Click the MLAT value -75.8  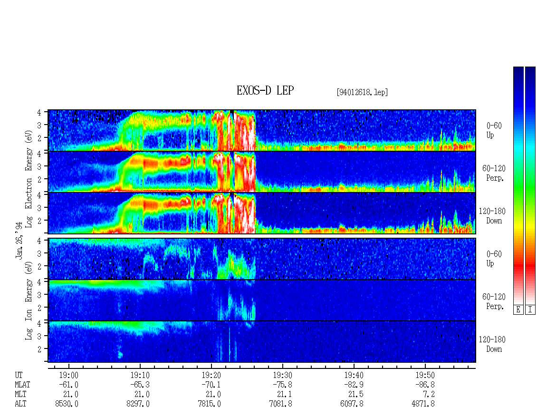tap(283, 385)
